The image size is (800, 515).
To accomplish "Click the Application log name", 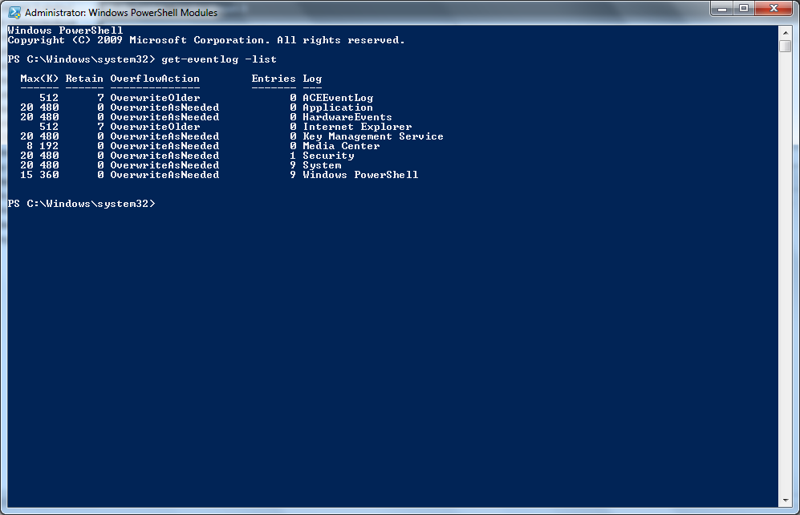I will point(338,107).
